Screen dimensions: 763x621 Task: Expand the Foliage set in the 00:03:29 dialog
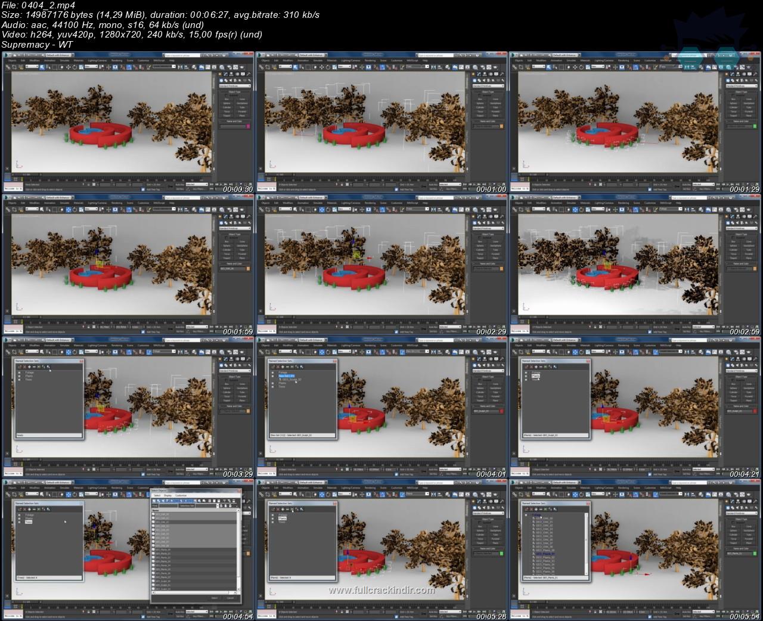point(19,372)
